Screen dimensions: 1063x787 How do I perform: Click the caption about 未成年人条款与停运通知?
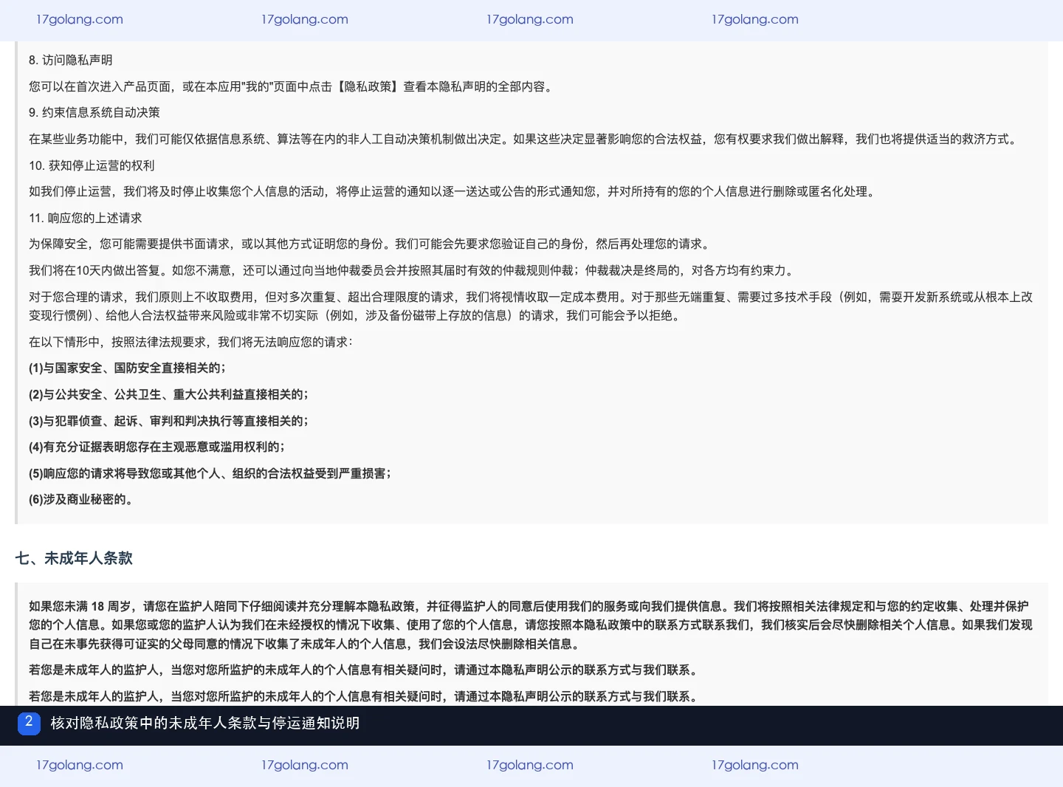tap(205, 723)
